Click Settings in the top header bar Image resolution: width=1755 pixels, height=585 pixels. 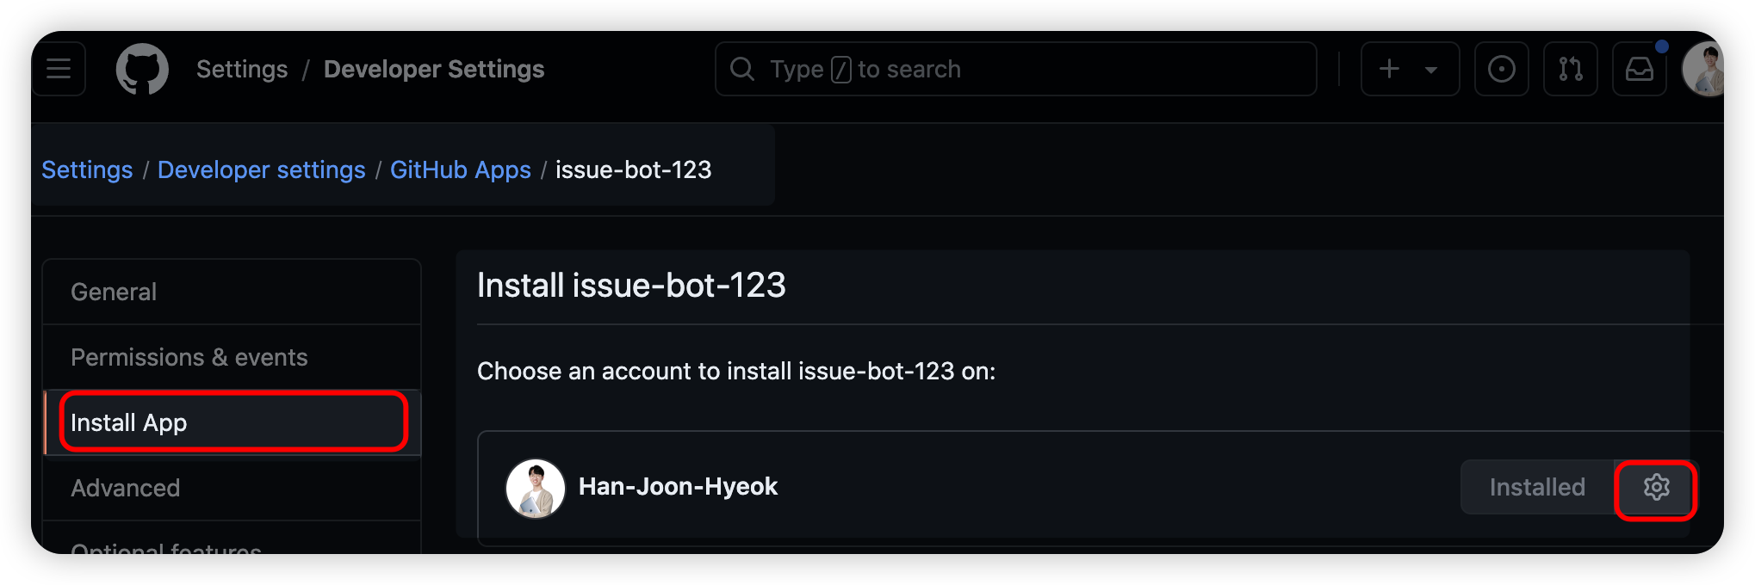click(242, 69)
